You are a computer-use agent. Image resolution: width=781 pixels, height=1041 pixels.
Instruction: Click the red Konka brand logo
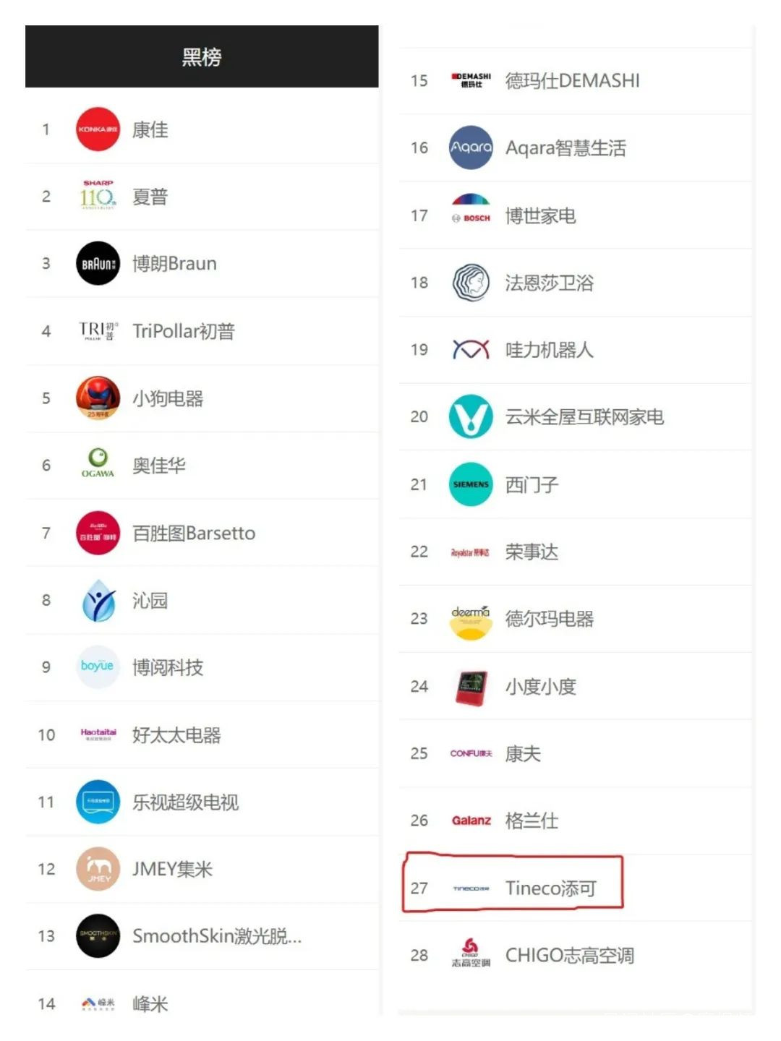(x=98, y=129)
